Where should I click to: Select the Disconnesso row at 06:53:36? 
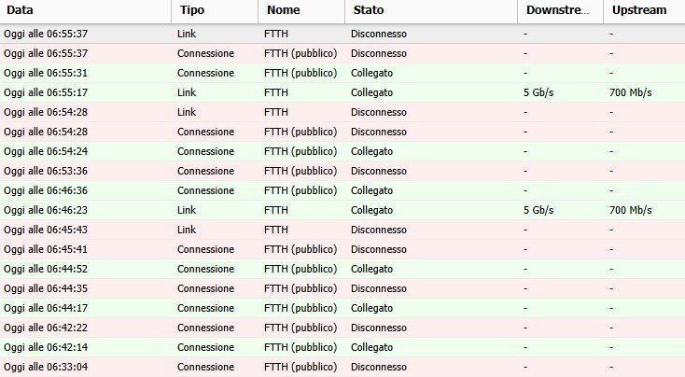point(342,171)
